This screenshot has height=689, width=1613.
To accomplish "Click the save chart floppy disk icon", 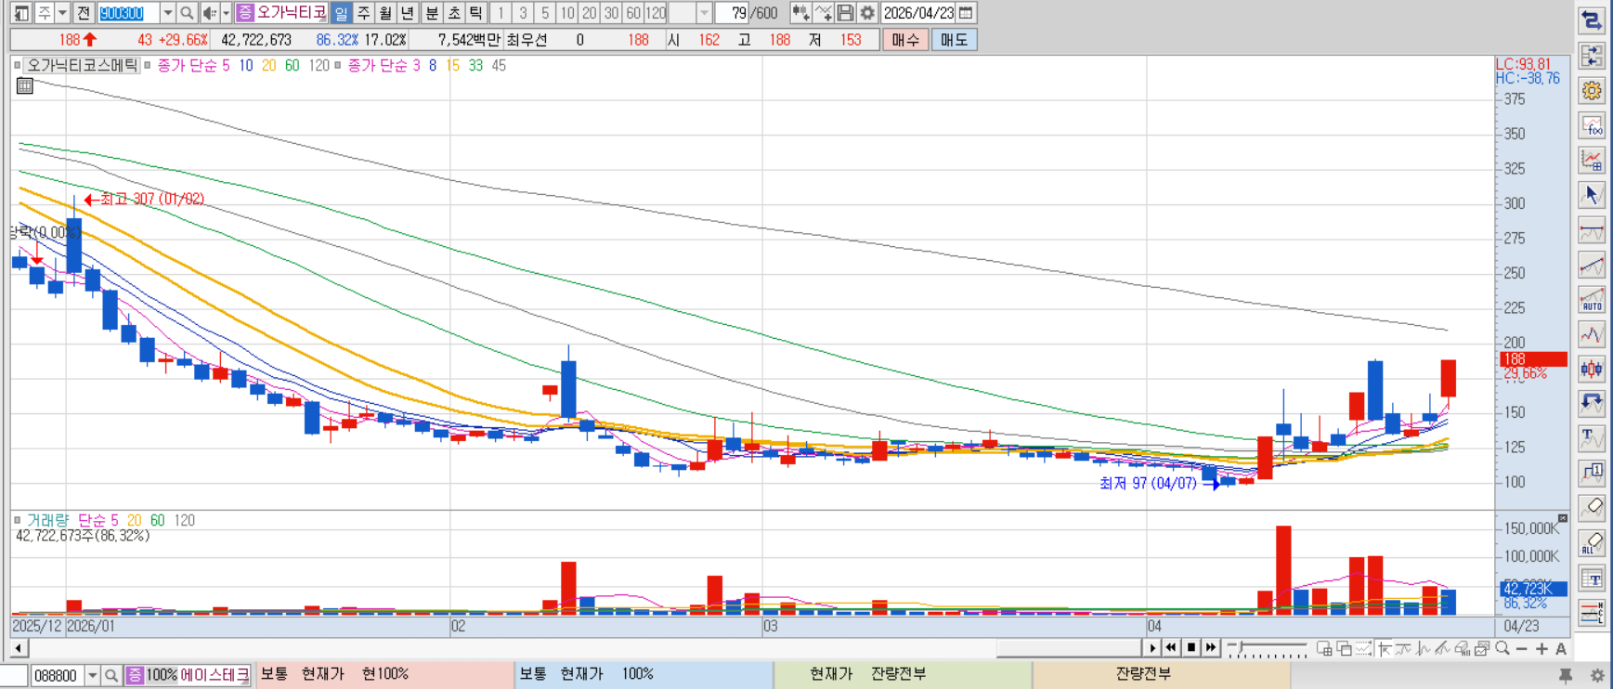I will pyautogui.click(x=845, y=13).
